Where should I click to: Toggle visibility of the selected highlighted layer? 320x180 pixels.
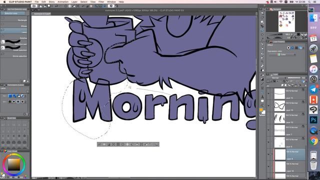(268, 154)
